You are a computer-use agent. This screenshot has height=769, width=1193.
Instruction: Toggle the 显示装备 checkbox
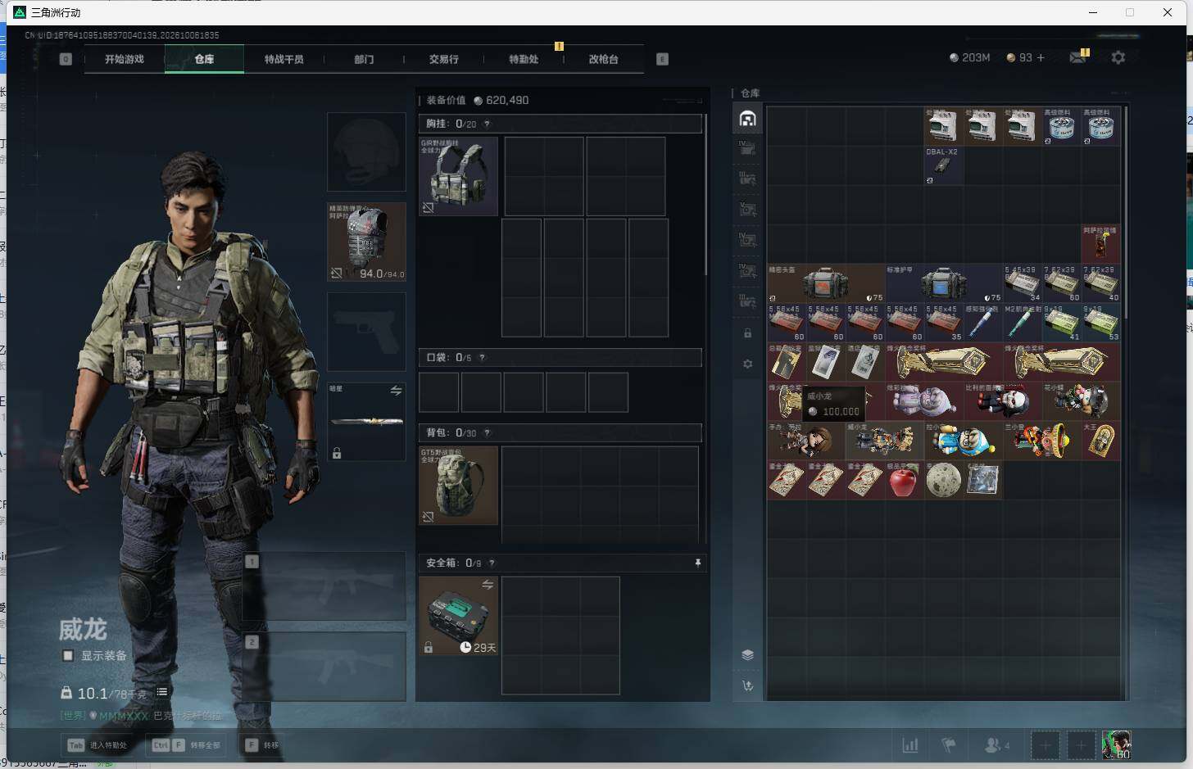(x=68, y=655)
